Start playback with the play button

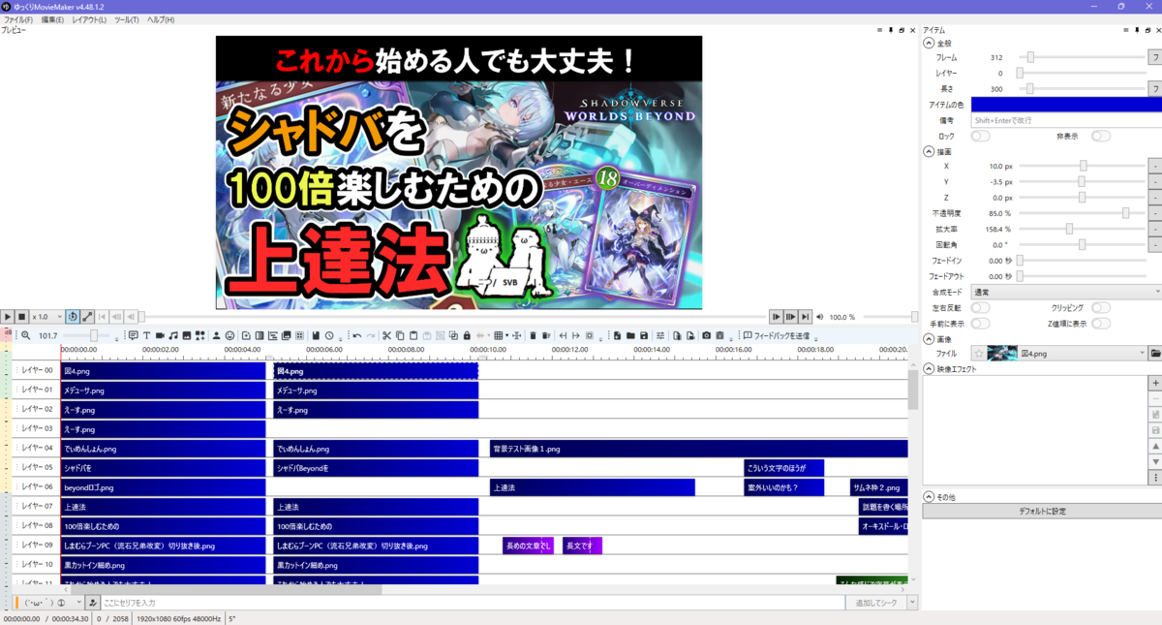(x=7, y=317)
